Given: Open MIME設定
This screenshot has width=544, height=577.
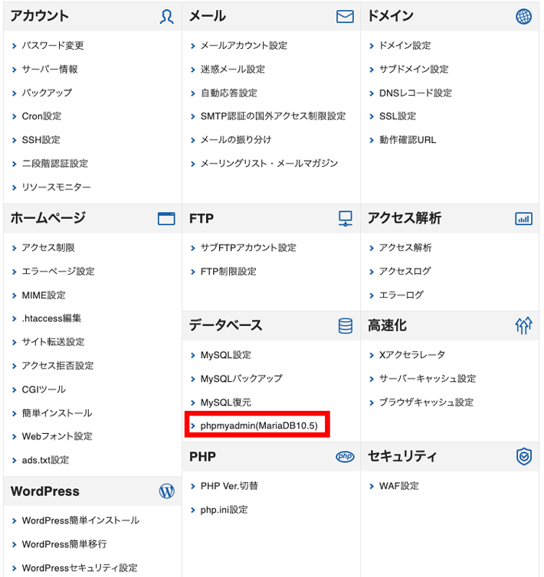Looking at the screenshot, I should [44, 295].
